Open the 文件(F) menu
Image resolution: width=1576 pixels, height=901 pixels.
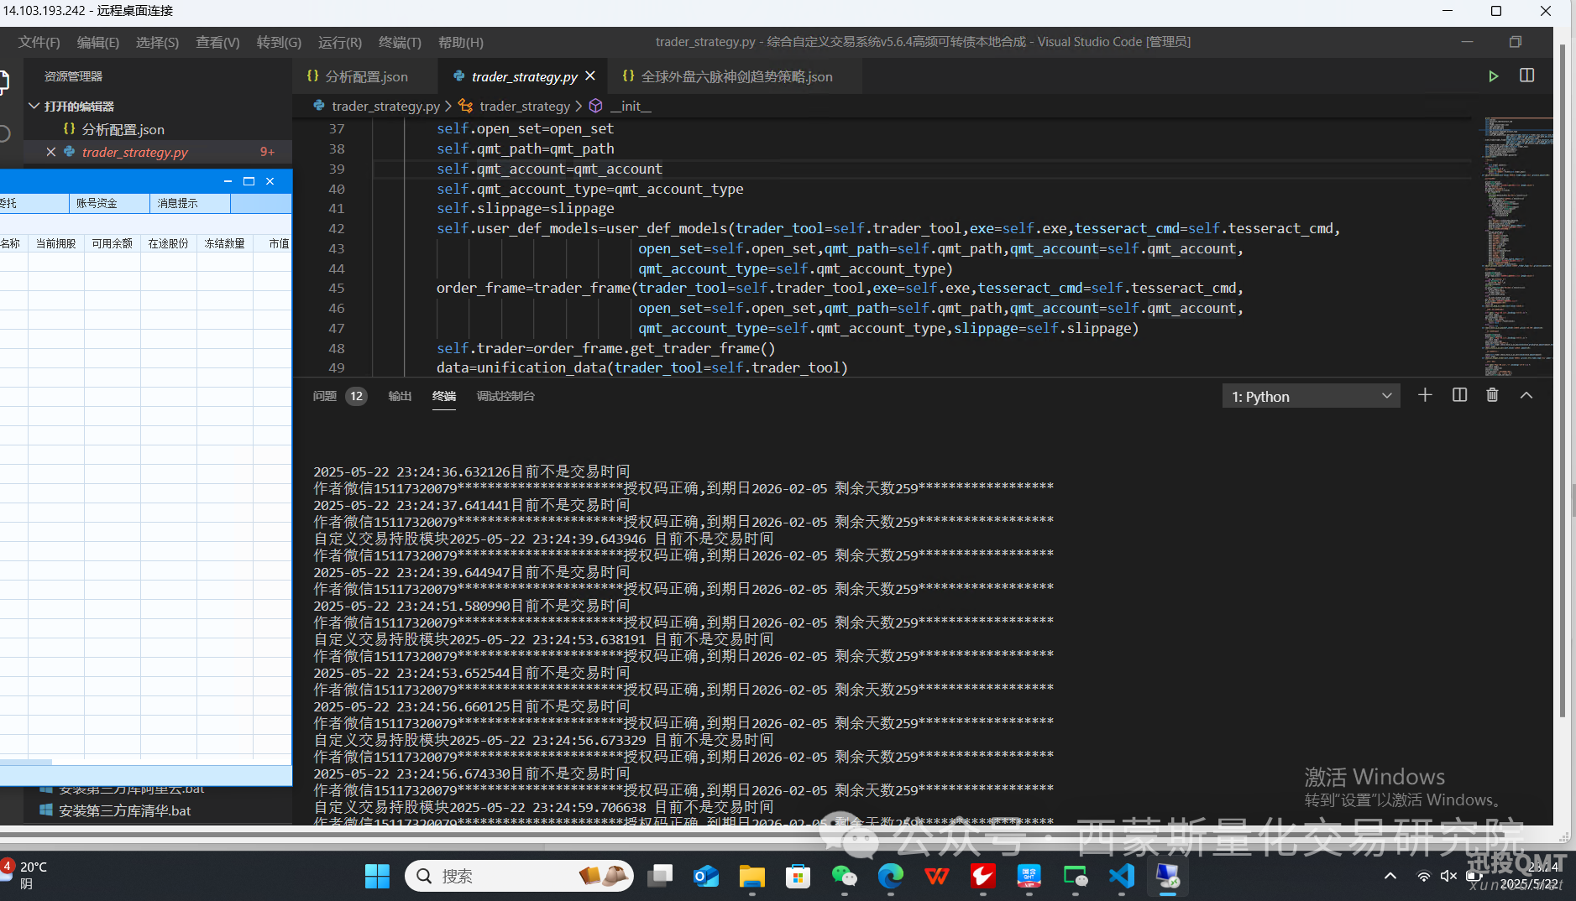[x=39, y=42]
